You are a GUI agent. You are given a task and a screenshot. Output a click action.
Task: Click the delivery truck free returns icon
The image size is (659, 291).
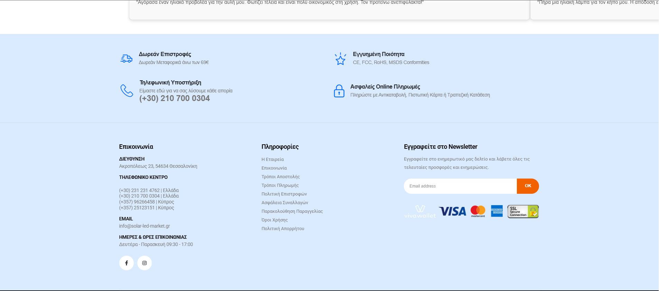tap(126, 58)
